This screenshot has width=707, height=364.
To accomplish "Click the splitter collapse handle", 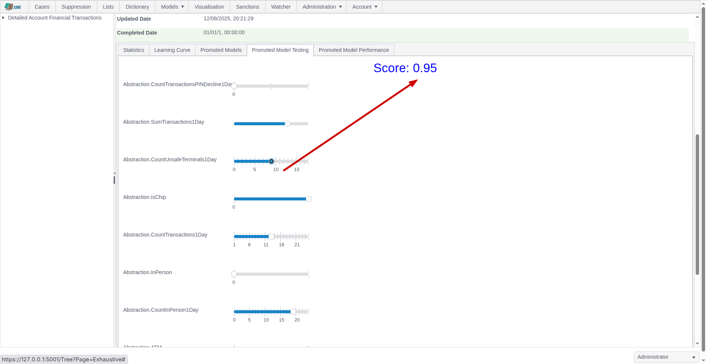I will (115, 173).
